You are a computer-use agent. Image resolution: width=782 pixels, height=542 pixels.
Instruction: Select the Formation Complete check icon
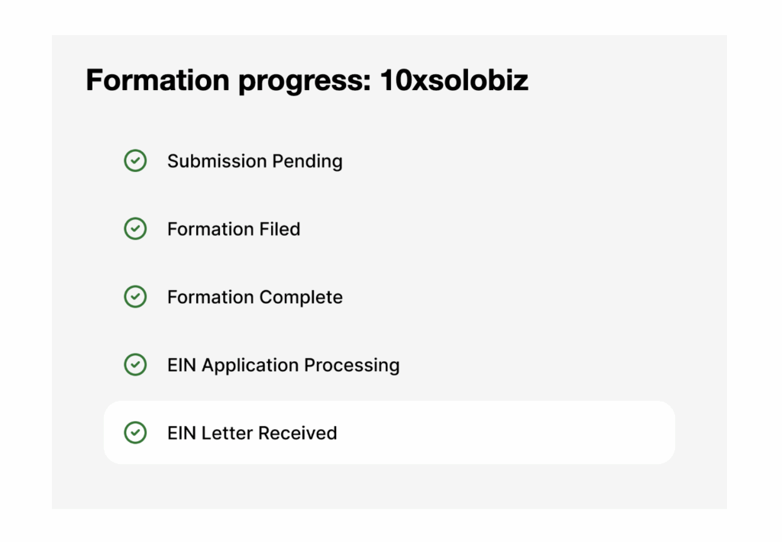pos(135,297)
